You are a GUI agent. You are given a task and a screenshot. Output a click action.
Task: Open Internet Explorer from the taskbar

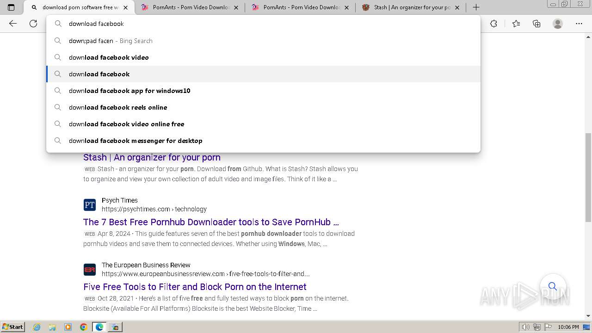37,327
